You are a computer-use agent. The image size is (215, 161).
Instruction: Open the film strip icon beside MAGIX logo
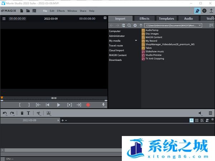(34, 11)
